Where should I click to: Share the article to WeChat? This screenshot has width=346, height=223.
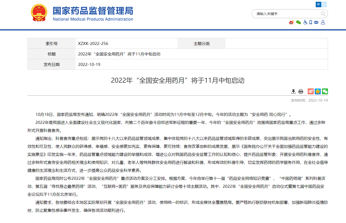tap(325, 91)
